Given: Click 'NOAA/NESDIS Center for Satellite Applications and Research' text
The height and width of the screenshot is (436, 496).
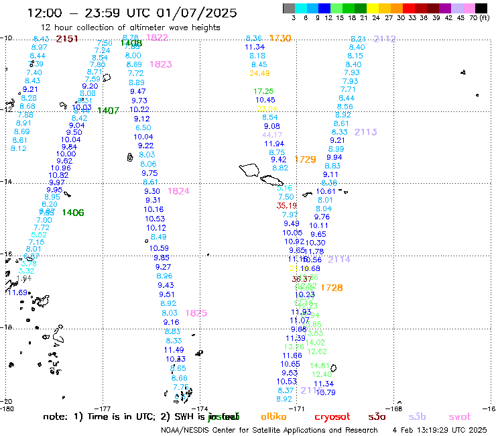Looking at the screenshot, I should pos(269,430).
